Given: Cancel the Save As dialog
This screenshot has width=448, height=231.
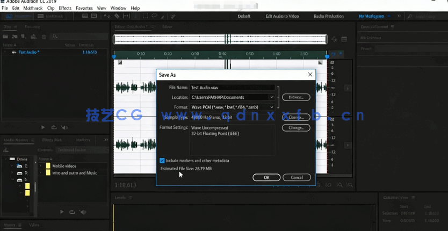Looking at the screenshot, I should [x=297, y=177].
